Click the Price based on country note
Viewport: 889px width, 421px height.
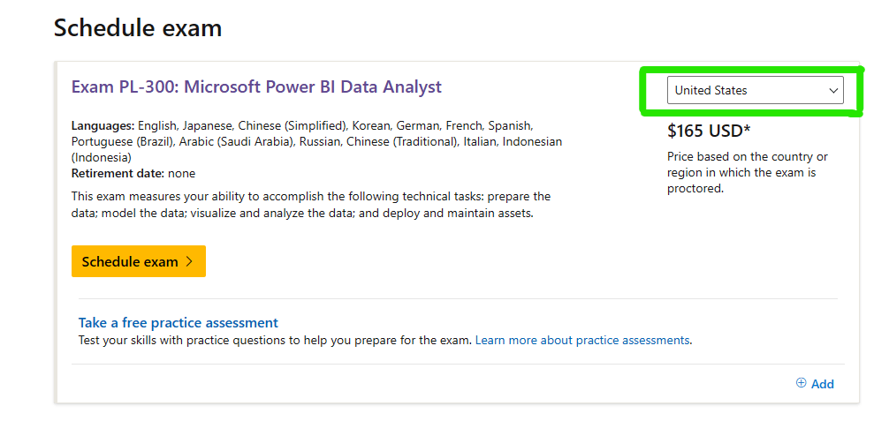(x=748, y=172)
